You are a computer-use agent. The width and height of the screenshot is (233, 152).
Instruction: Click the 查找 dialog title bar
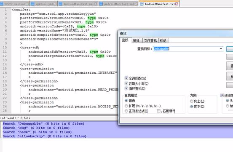(176, 34)
